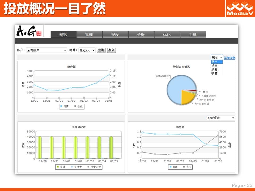Choose 点击 in the open dropdown list
255x191 pixels.
click(217, 66)
